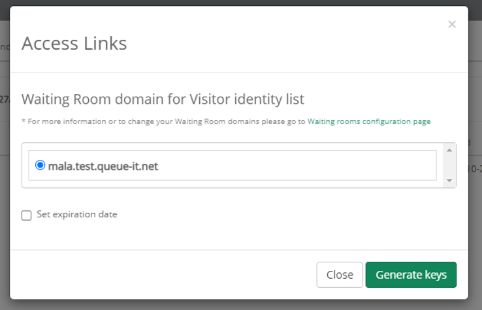
Task: Click the Access Links dialog title
Action: pyautogui.click(x=74, y=43)
